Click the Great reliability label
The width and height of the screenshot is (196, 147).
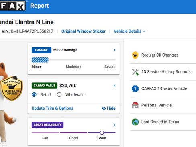102,138
